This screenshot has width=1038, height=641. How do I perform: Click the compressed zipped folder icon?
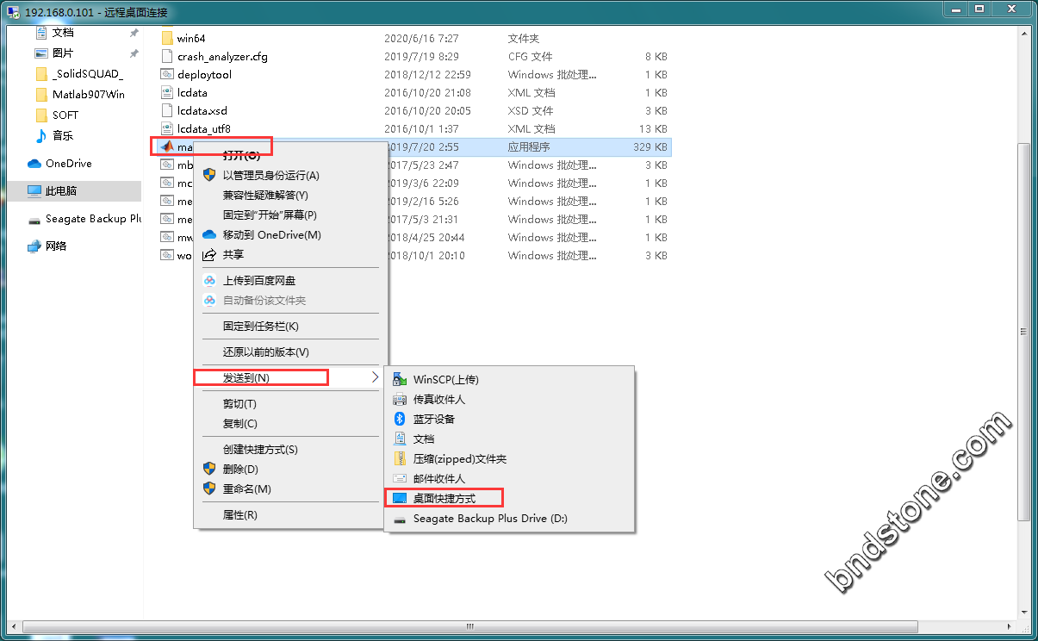pyautogui.click(x=400, y=459)
